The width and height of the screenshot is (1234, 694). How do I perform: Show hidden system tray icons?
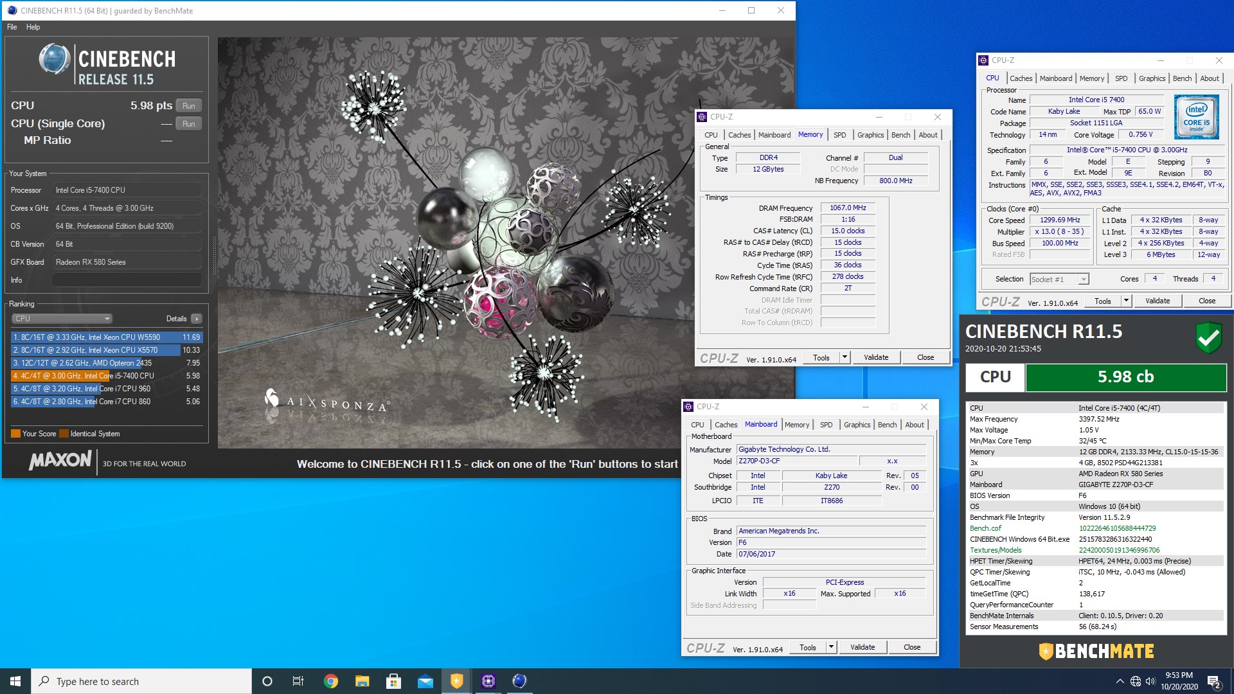(x=1120, y=681)
